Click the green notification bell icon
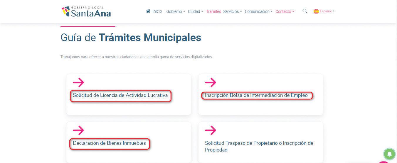Image resolution: width=397 pixels, height=163 pixels. (389, 154)
